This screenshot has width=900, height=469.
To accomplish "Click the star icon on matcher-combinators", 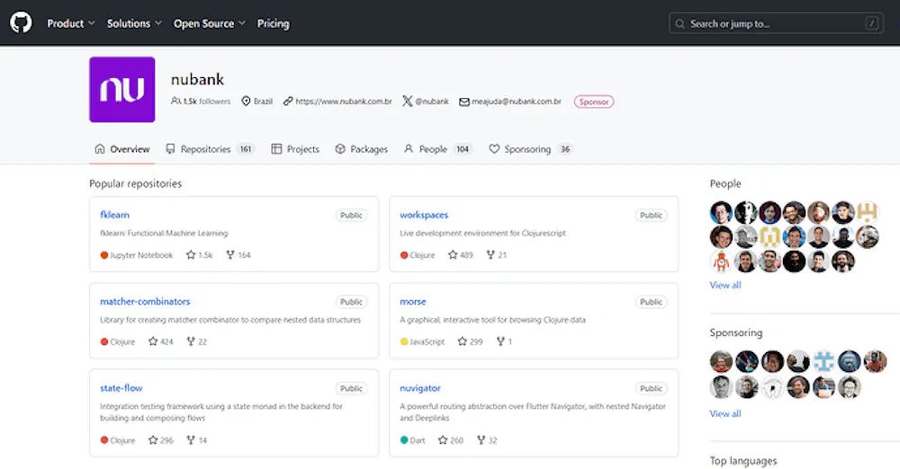I will point(153,341).
